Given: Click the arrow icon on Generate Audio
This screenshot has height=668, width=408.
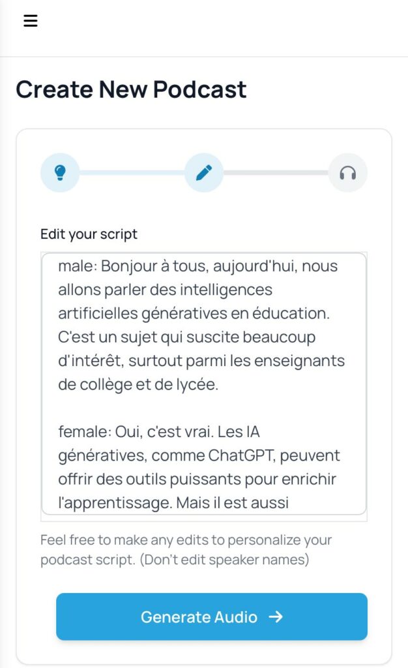Looking at the screenshot, I should (x=276, y=616).
